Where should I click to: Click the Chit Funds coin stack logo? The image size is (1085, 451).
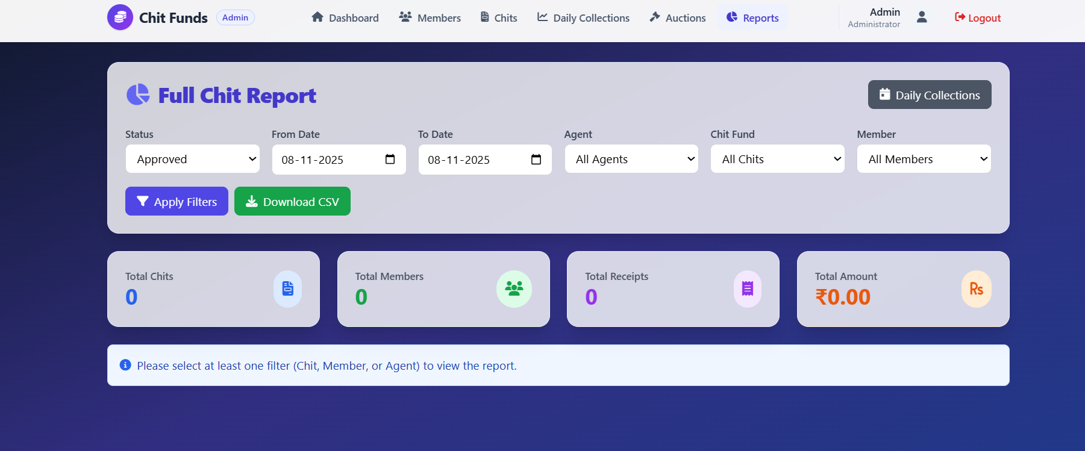click(x=120, y=17)
